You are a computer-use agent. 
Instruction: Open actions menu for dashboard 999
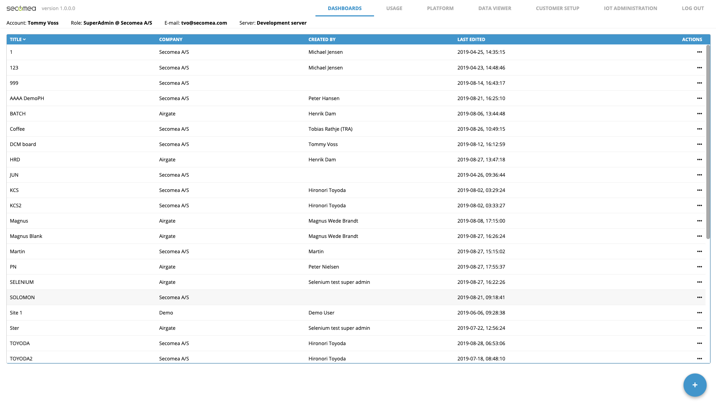[699, 83]
